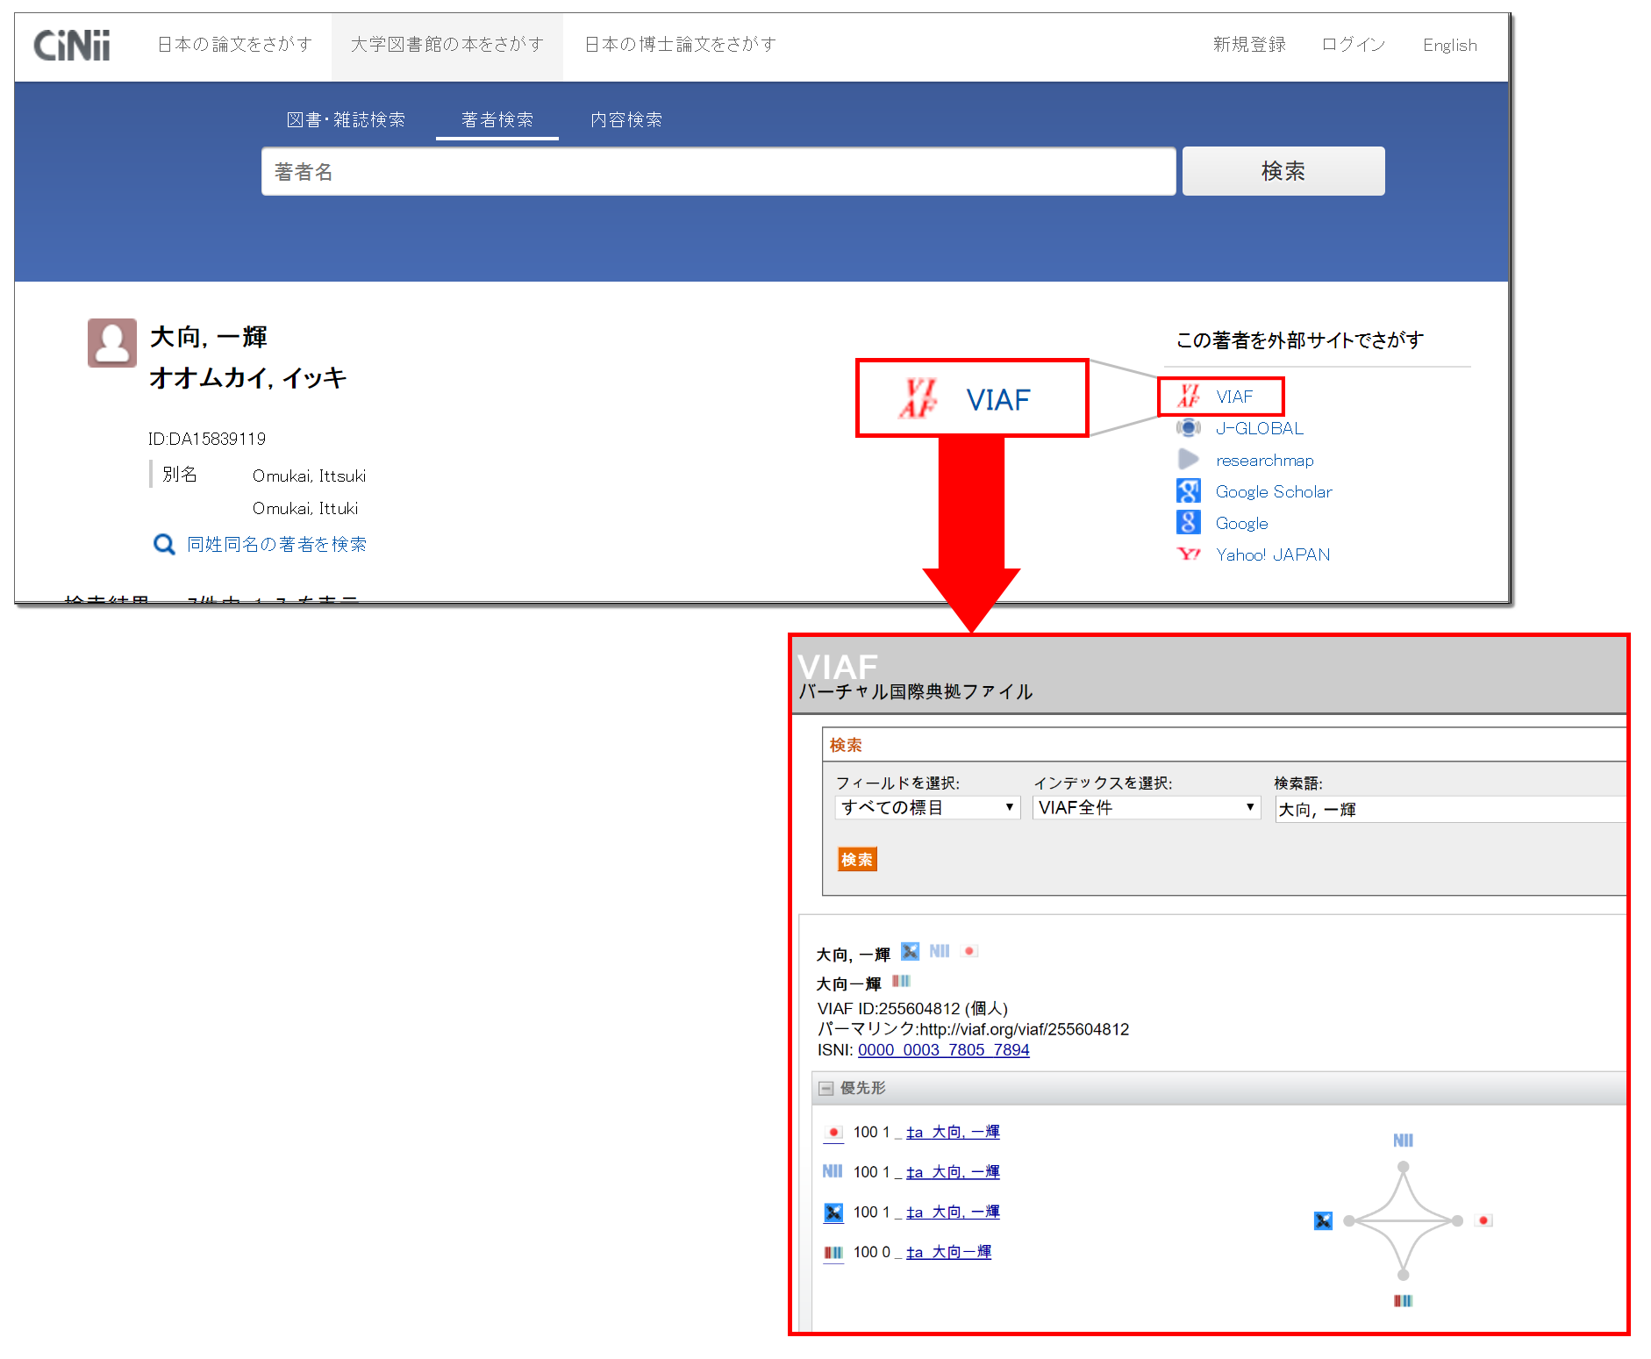1651x1359 pixels.
Task: Click the Google icon
Action: tap(1189, 523)
